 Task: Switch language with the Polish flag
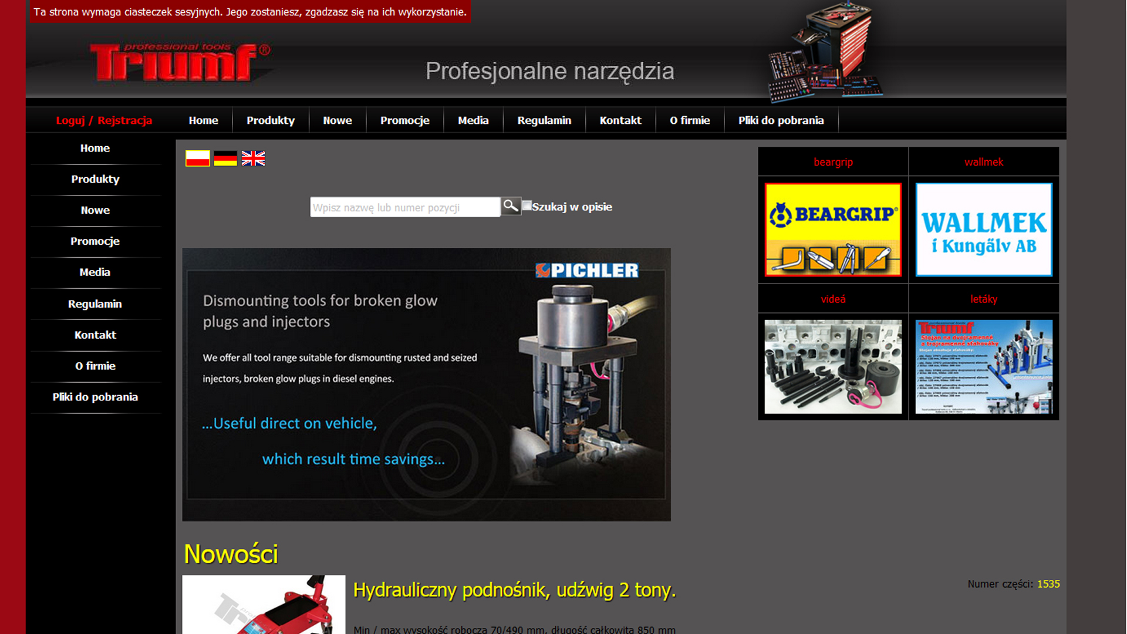[x=198, y=158]
